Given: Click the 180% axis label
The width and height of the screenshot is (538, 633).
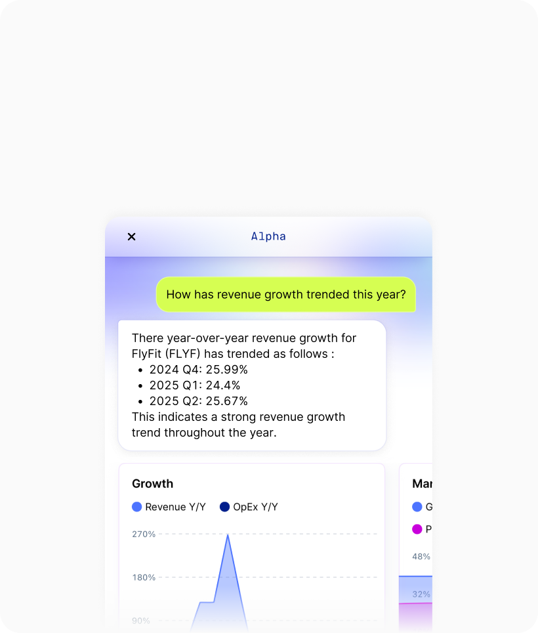Looking at the screenshot, I should (x=144, y=578).
